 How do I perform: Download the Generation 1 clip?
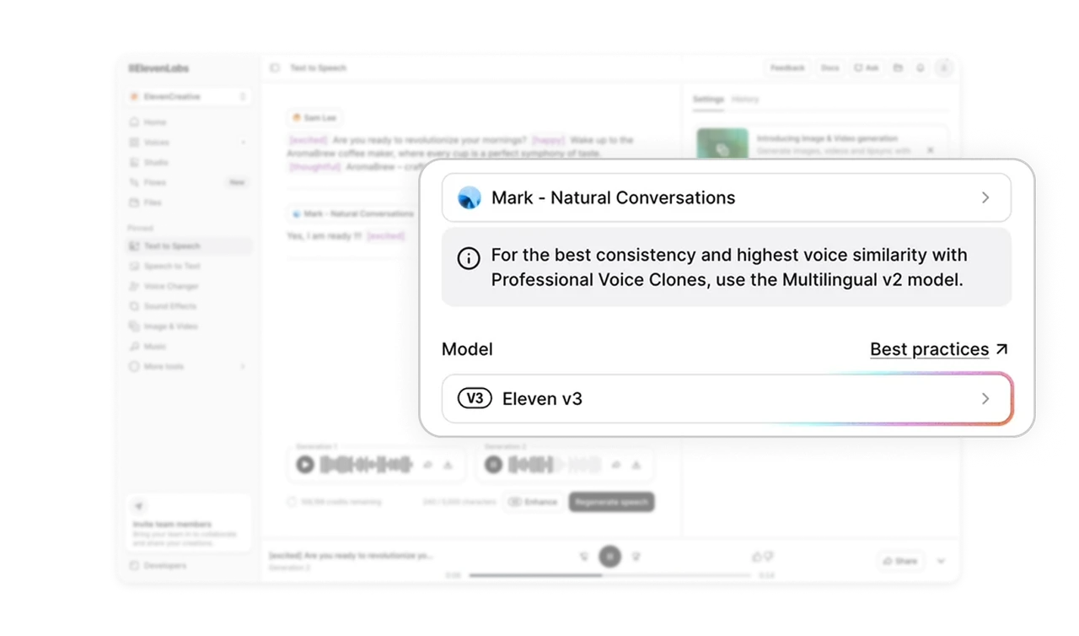click(448, 465)
